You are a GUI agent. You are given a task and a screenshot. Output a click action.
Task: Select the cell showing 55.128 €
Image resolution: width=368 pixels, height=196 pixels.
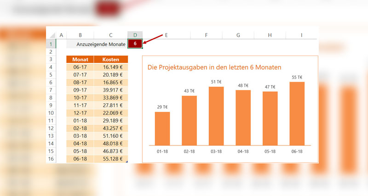[x=111, y=158]
